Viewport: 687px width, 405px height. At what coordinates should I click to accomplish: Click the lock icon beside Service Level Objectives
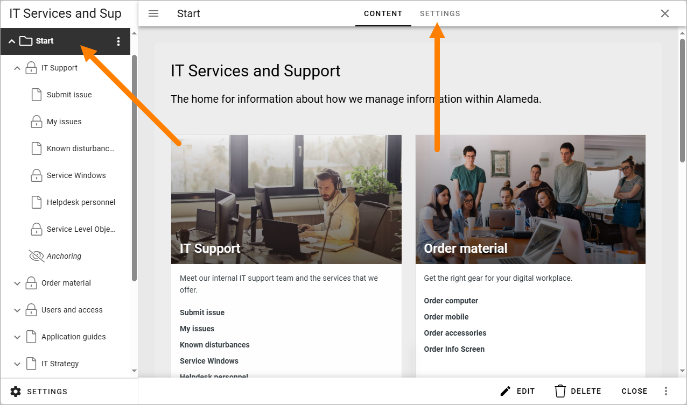pos(37,229)
